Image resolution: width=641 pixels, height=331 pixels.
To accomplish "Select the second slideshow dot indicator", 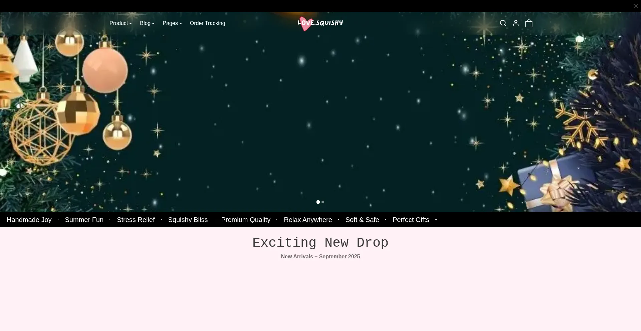I will click(x=323, y=202).
